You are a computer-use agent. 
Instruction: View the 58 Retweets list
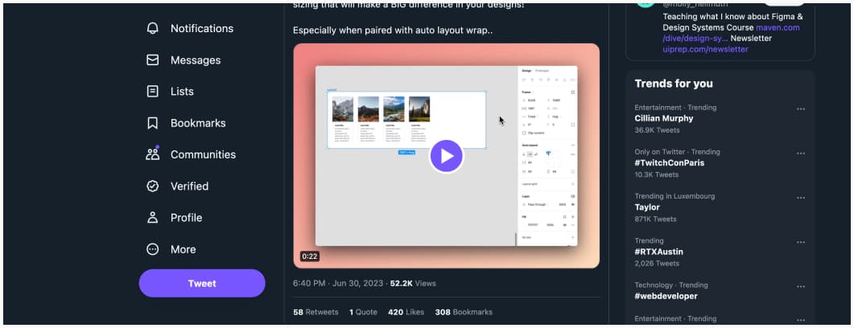coord(316,312)
